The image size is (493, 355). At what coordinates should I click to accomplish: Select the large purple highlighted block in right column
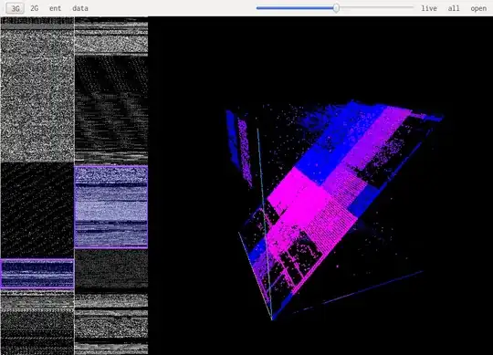pyautogui.click(x=111, y=207)
